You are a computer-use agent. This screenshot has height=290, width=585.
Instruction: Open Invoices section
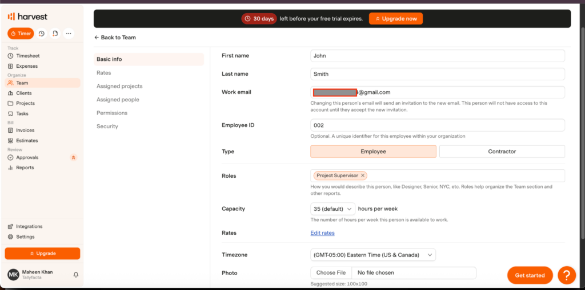(42, 130)
